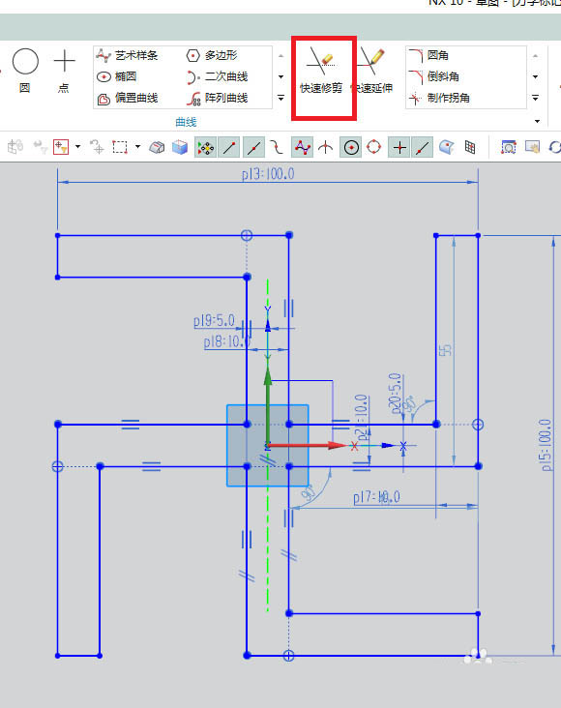Screen dimensions: 561x708
Task: Choose the Polygon (多边形) tool
Action: tap(212, 55)
